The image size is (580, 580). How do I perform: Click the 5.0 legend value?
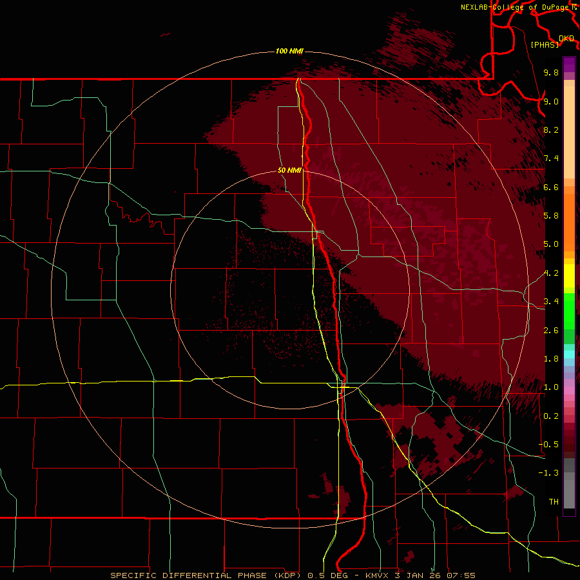pos(551,244)
